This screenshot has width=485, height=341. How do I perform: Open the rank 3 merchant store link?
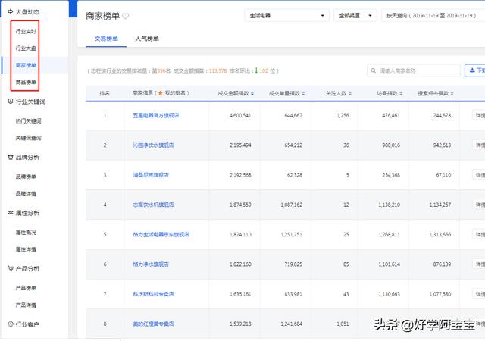pyautogui.click(x=151, y=175)
